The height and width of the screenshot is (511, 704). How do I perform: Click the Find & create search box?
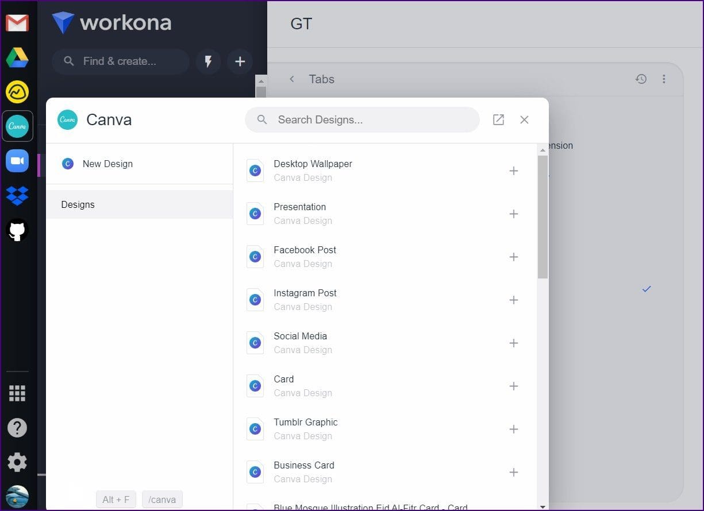[121, 61]
